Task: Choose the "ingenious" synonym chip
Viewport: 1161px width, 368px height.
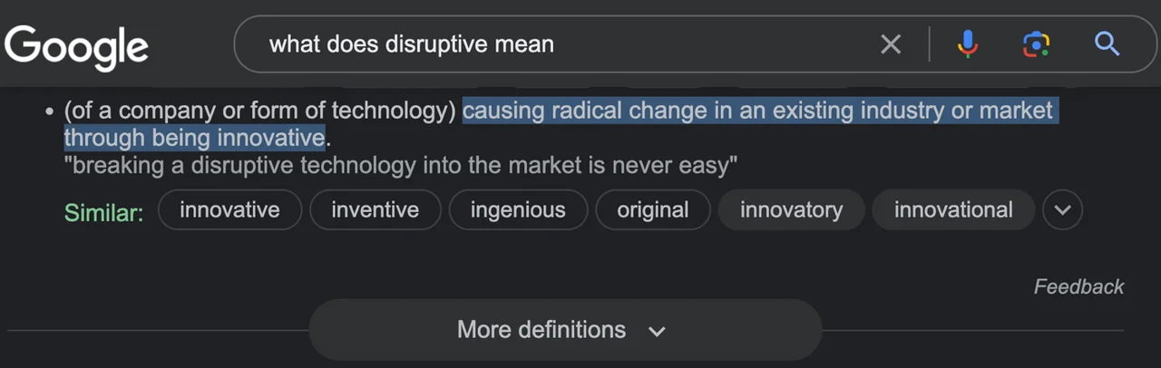Action: [x=517, y=210]
